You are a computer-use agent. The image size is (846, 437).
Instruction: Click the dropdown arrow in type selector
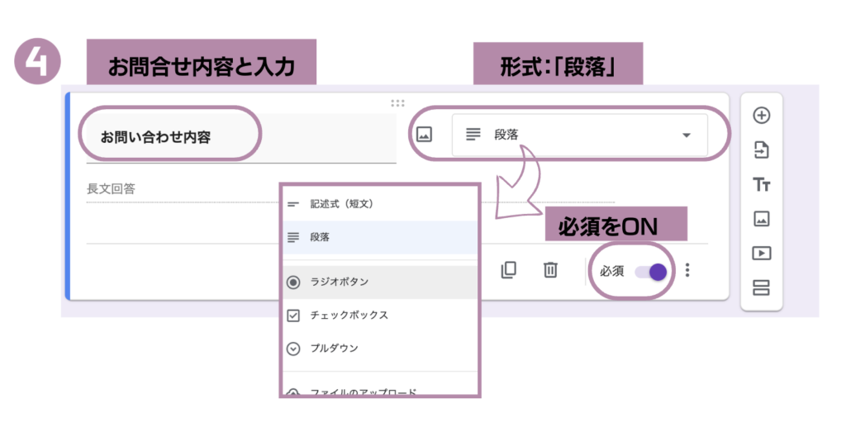point(686,135)
